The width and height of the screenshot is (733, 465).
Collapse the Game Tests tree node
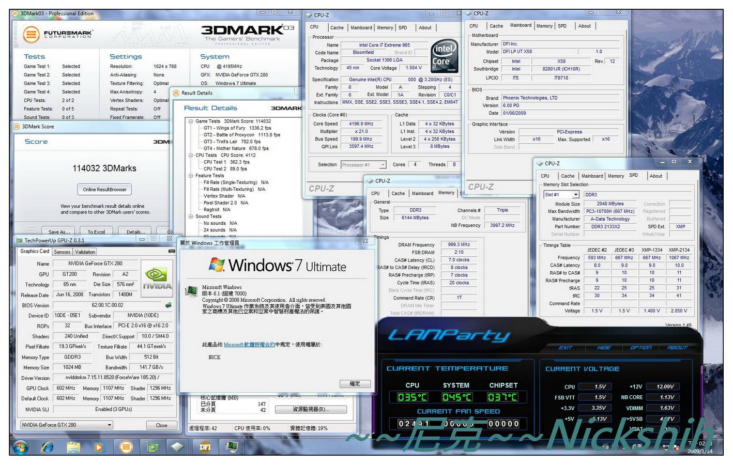click(190, 121)
